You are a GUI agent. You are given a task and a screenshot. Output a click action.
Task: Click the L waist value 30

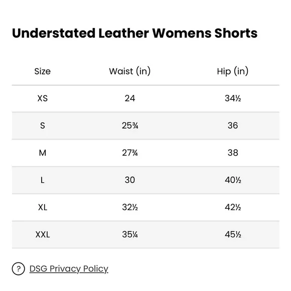pyautogui.click(x=130, y=180)
